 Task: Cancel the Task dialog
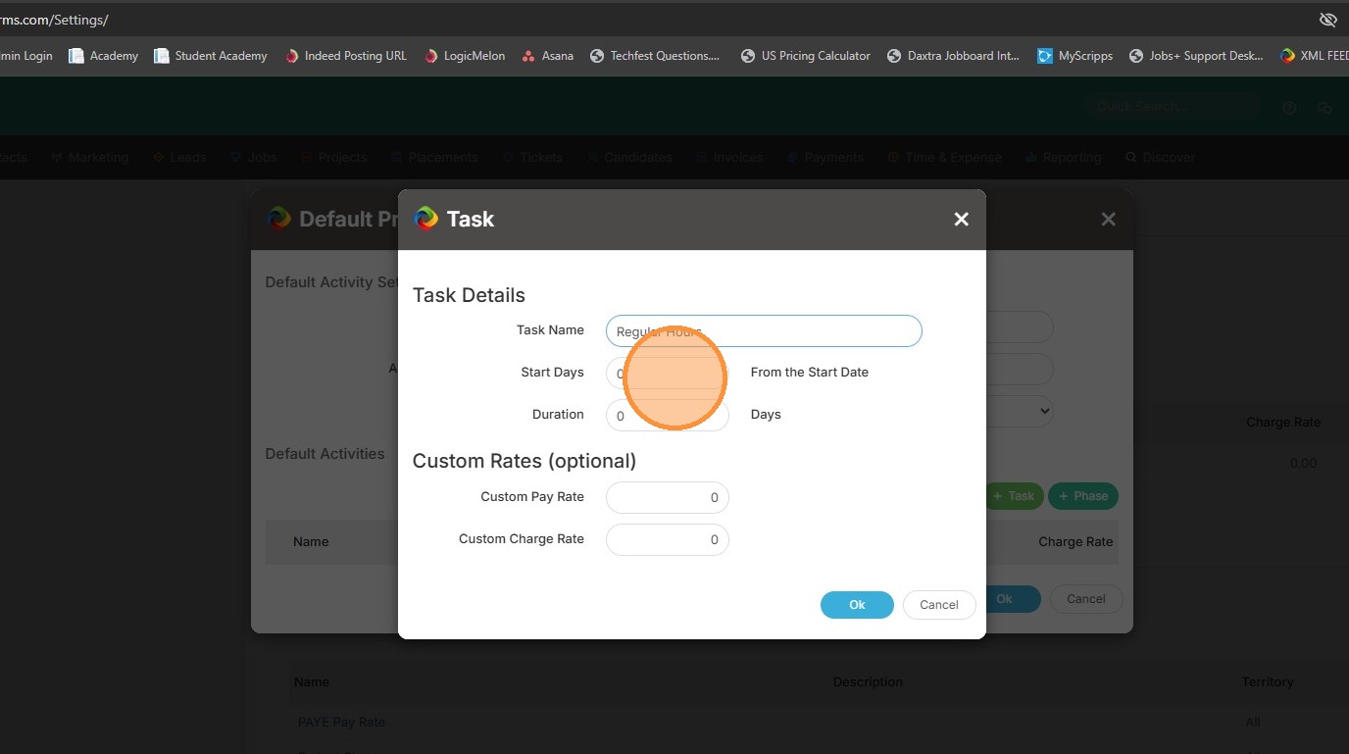939,605
